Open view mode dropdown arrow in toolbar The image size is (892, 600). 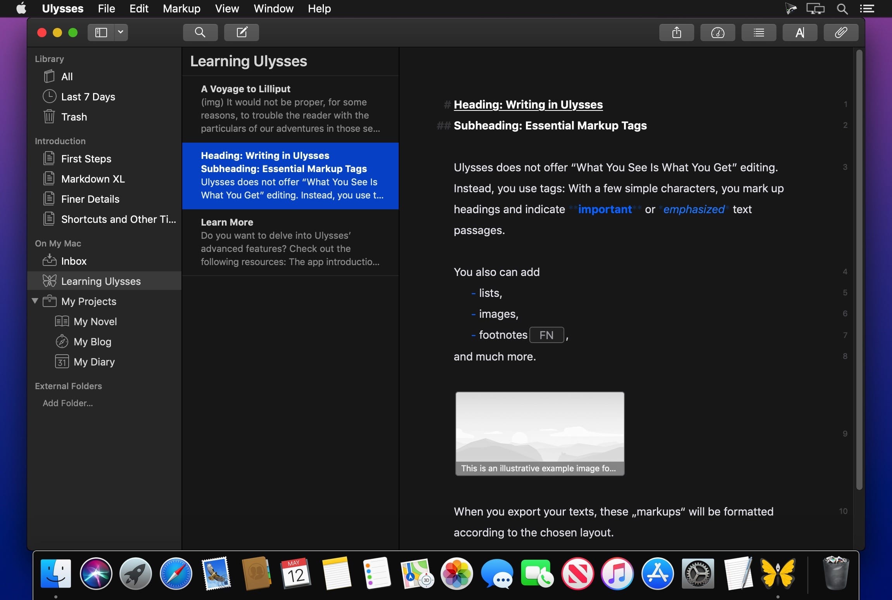121,32
